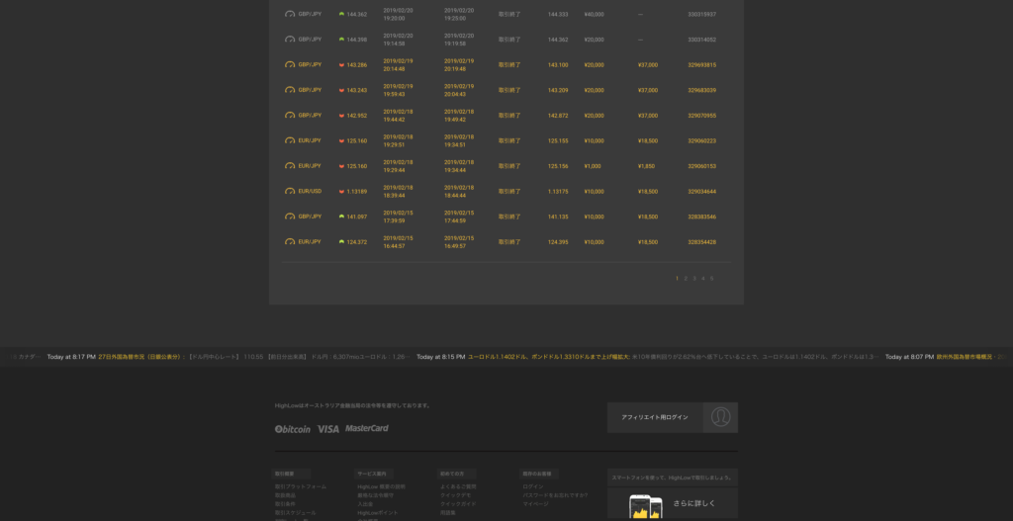This screenshot has width=1013, height=521.
Task: Click the red Low arrow beside 143.286
Action: 341,64
